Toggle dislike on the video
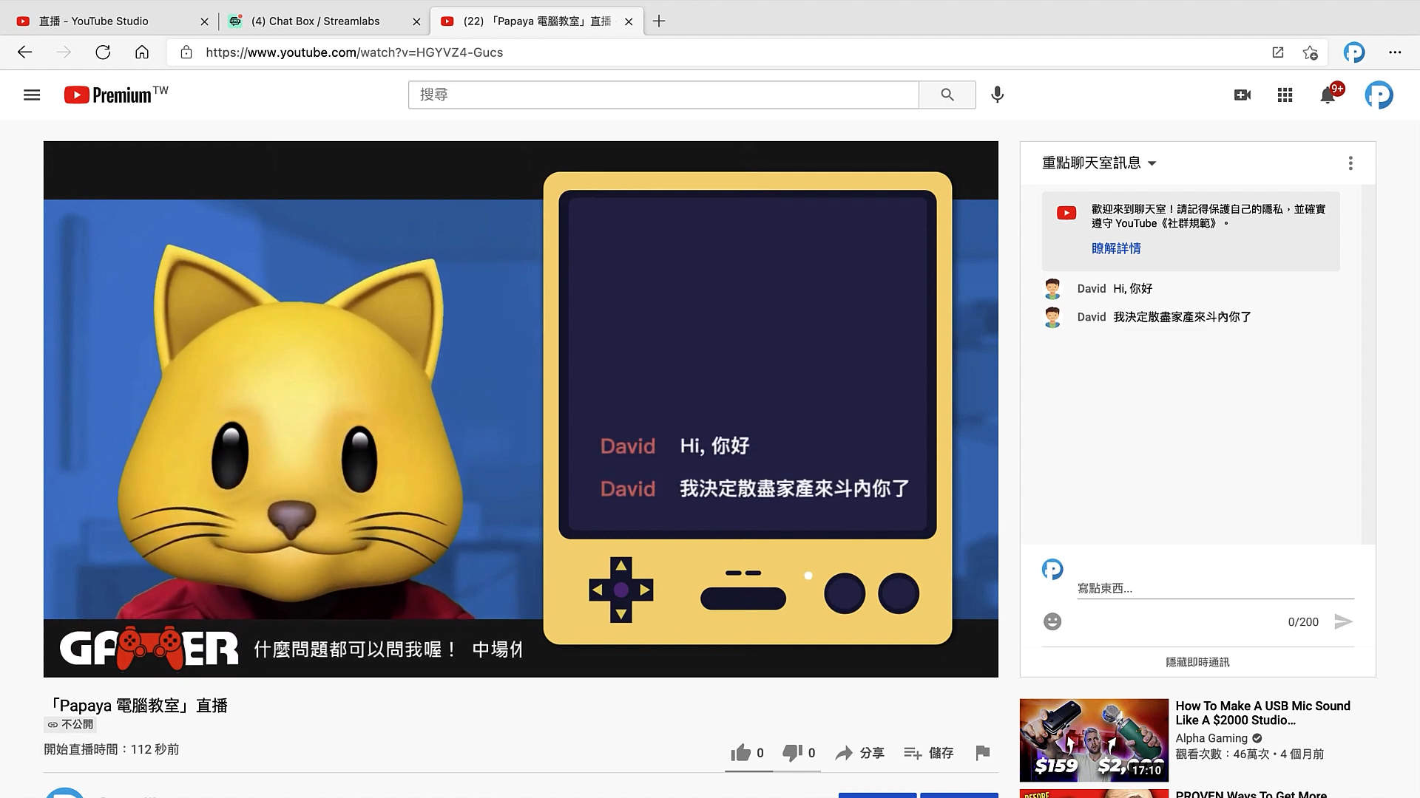 pyautogui.click(x=792, y=752)
